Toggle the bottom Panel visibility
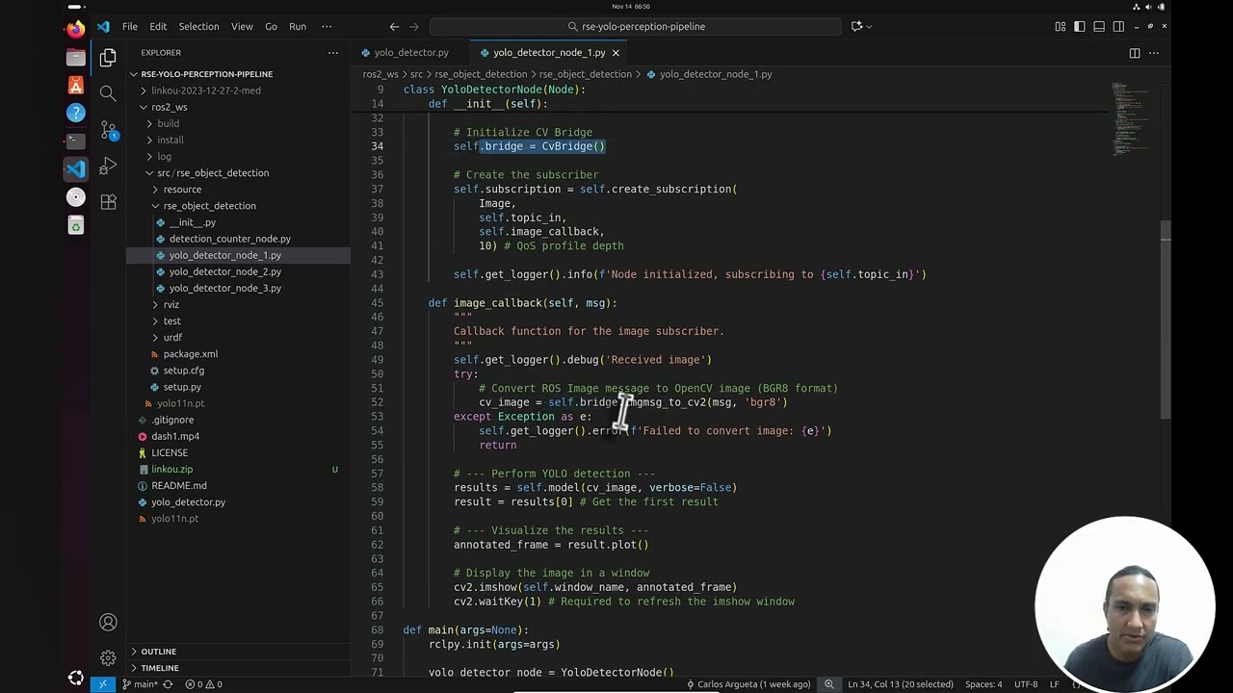The height and width of the screenshot is (693, 1233). [x=1099, y=26]
